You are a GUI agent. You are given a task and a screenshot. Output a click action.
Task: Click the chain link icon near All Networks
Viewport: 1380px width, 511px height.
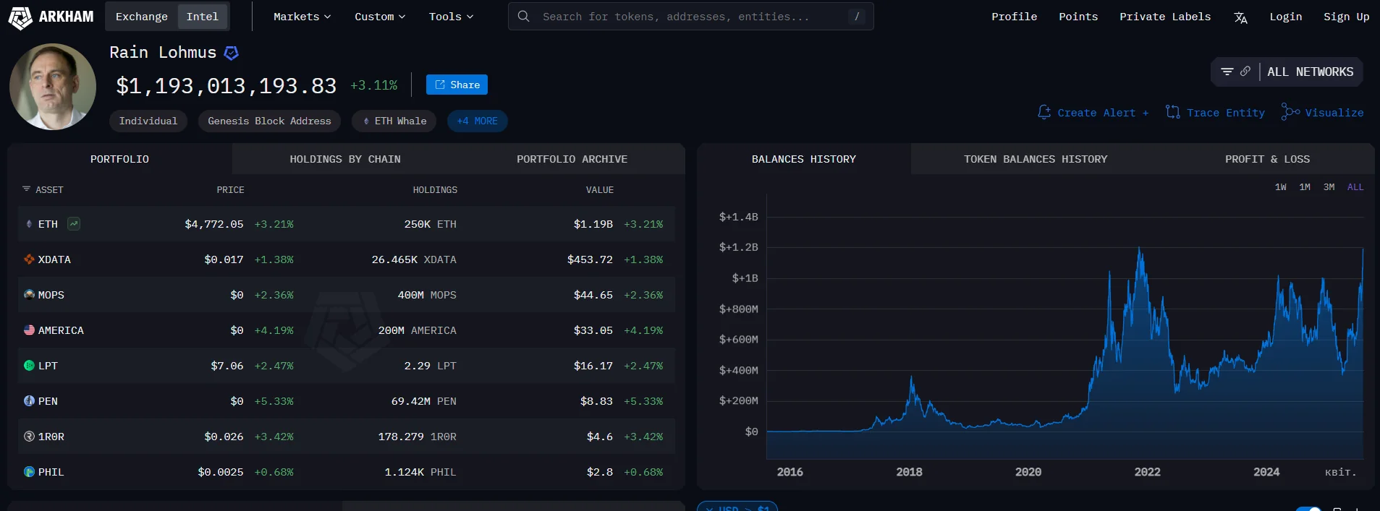(x=1245, y=72)
